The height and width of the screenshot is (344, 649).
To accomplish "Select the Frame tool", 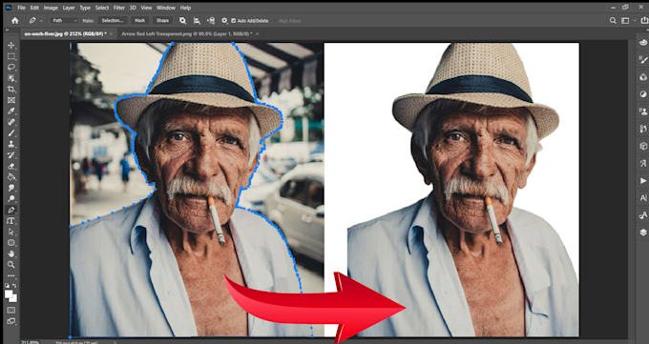I will point(11,100).
